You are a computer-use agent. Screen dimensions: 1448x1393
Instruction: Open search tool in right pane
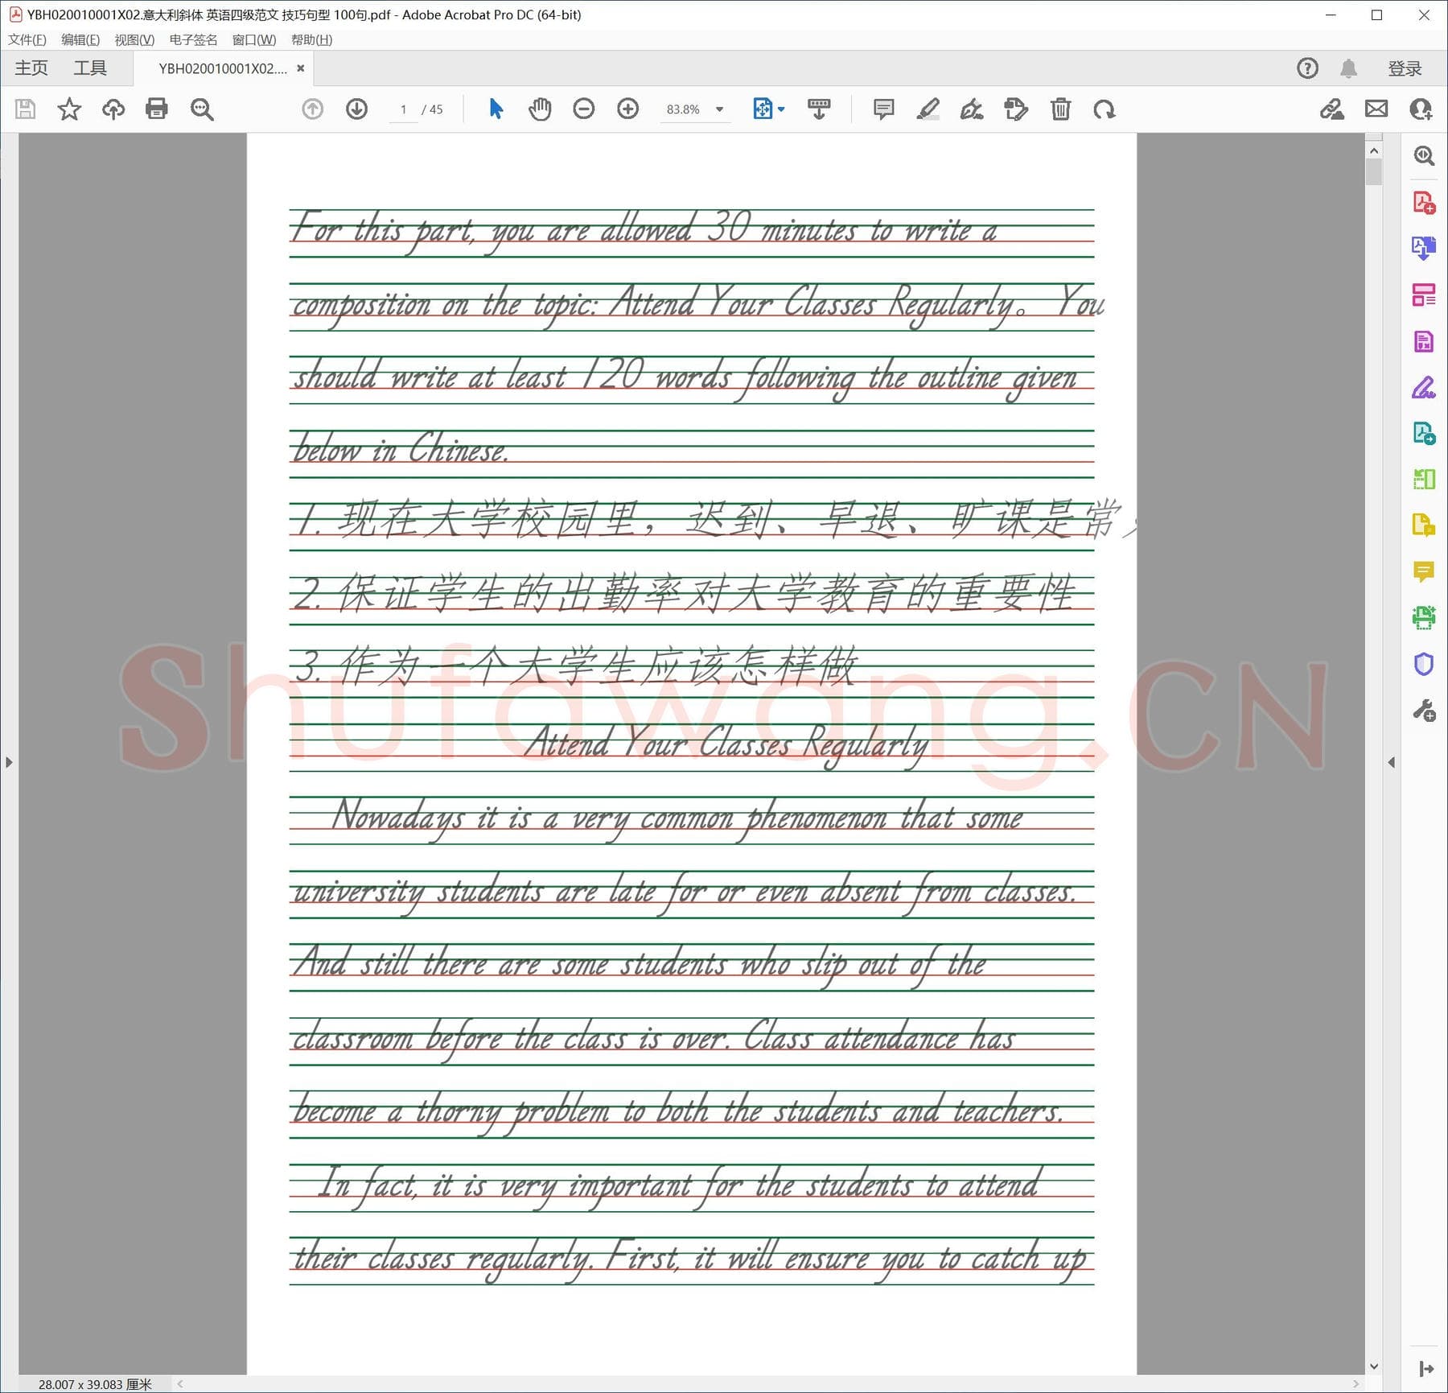pos(1424,155)
